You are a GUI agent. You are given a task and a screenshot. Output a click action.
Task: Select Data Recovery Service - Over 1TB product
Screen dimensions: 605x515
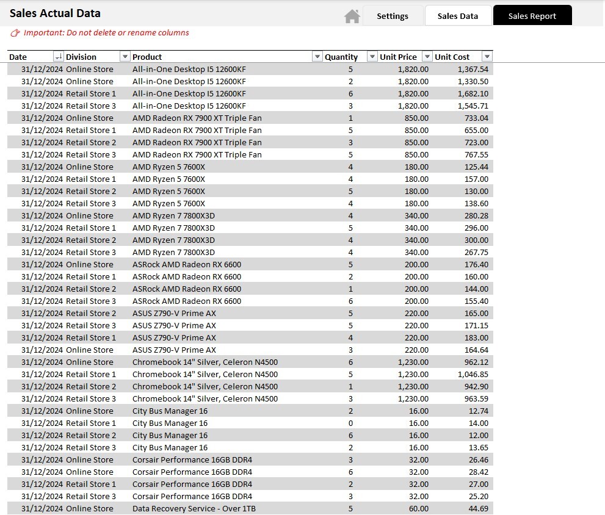194,510
